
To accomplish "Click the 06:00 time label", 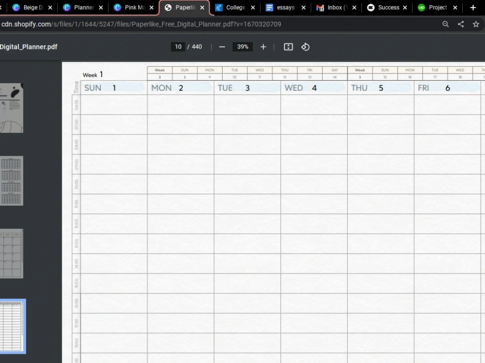I will pyautogui.click(x=77, y=105).
